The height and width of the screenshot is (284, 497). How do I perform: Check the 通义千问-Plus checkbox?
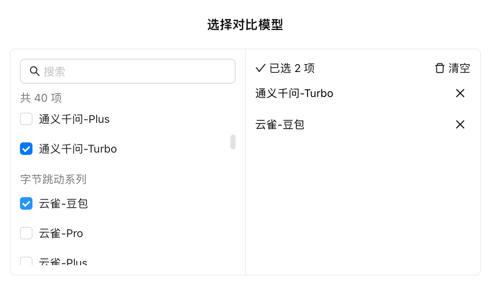(x=26, y=119)
